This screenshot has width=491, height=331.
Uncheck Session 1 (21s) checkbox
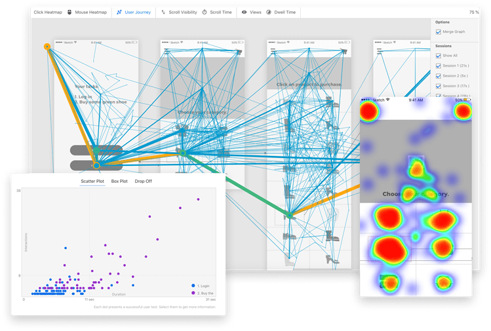coord(439,66)
